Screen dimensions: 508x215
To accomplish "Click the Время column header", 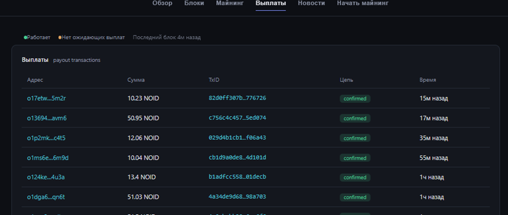I will pyautogui.click(x=428, y=80).
